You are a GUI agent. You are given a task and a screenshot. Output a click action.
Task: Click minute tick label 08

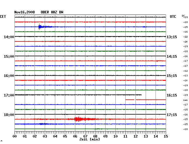[95, 136]
